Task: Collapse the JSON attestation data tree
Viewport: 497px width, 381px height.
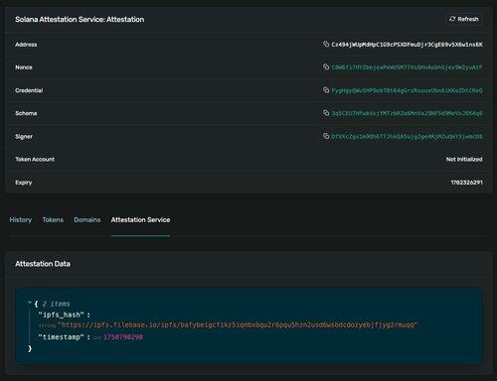Action: tap(30, 303)
